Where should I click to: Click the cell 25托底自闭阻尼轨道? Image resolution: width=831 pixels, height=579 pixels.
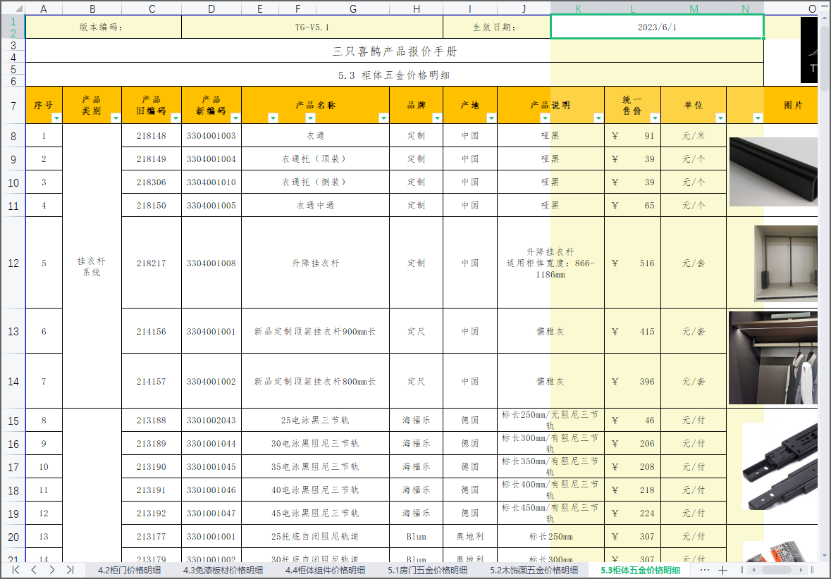(315, 537)
